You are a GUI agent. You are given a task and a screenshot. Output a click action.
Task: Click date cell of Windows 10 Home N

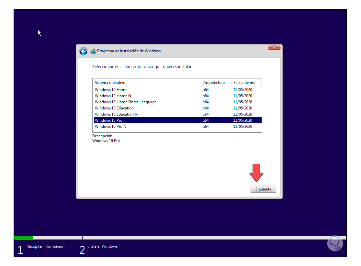pos(243,96)
